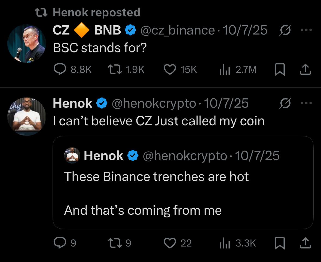
Task: Share CZ's post via the share icon
Action: tap(305, 70)
